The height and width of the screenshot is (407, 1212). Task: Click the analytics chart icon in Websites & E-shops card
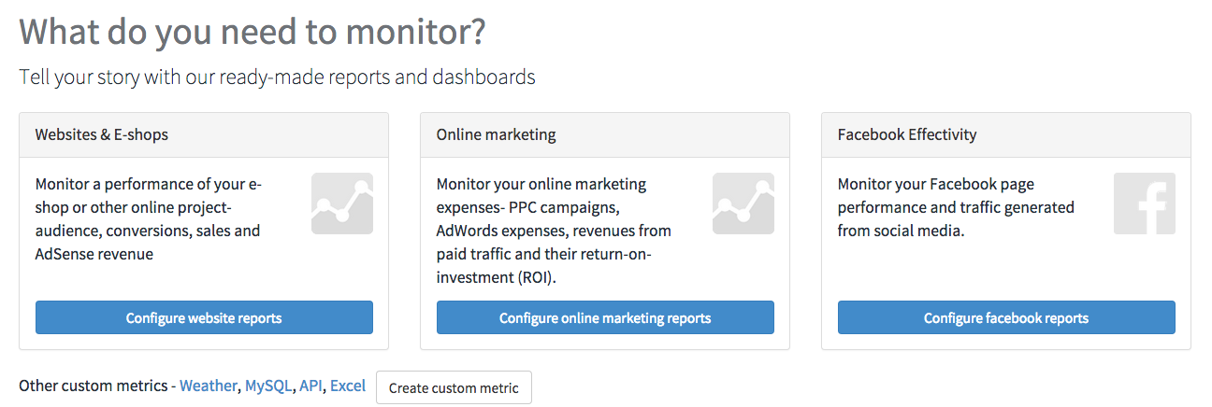click(x=342, y=203)
